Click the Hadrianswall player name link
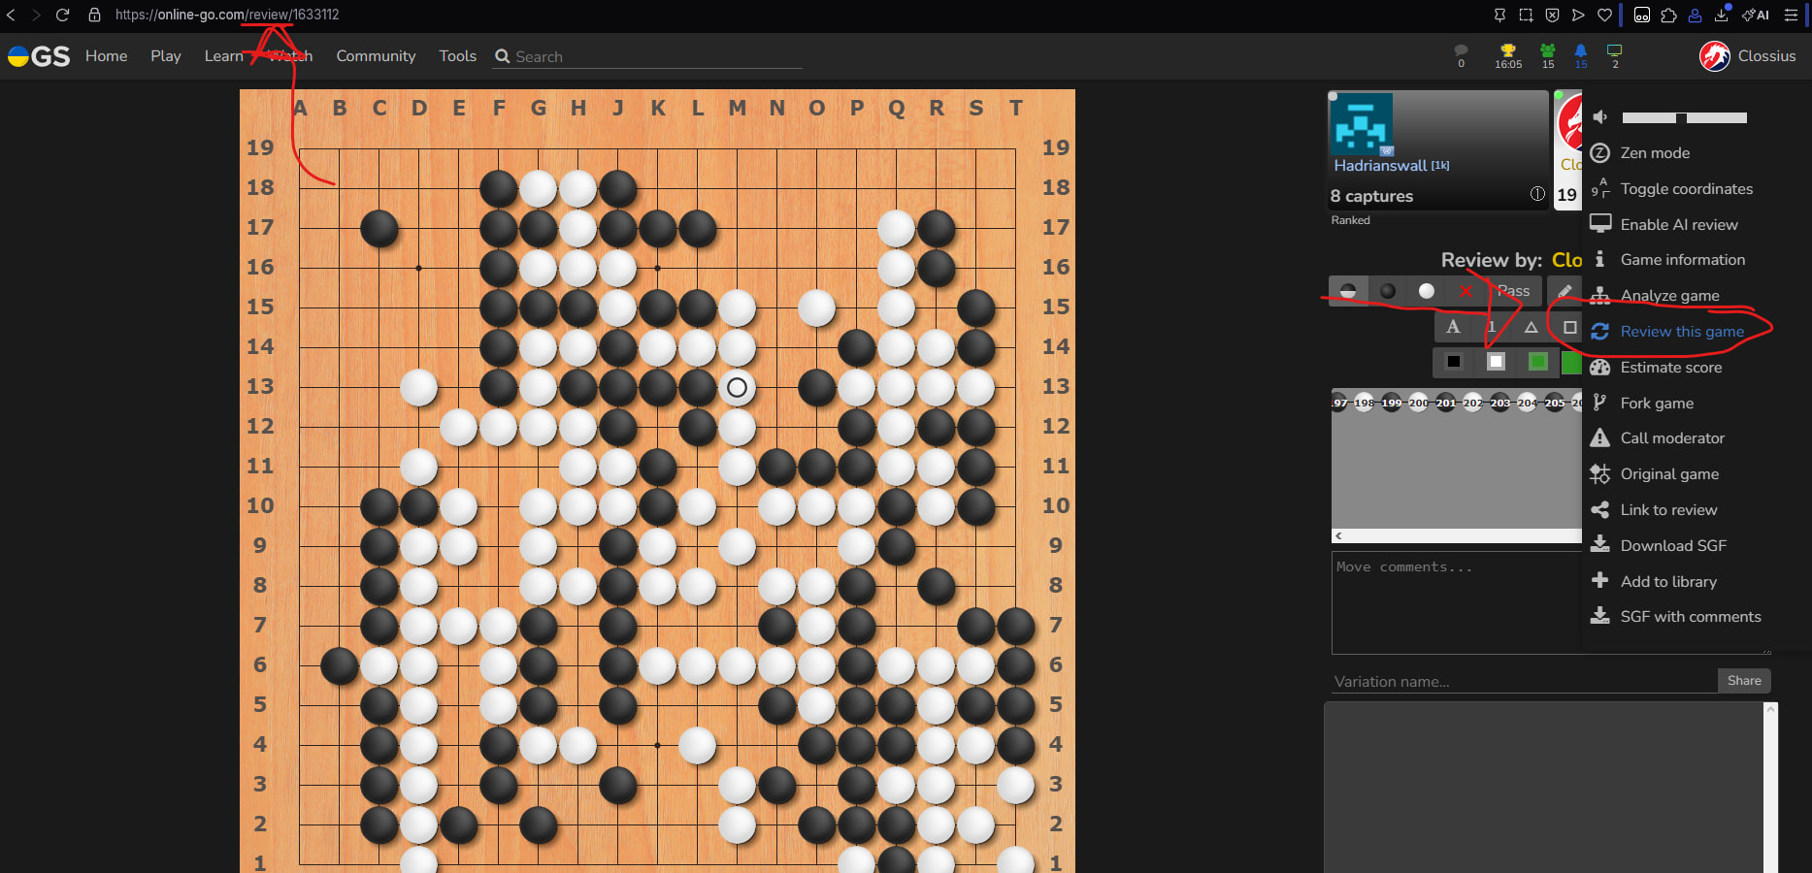The width and height of the screenshot is (1812, 873). 1379,166
